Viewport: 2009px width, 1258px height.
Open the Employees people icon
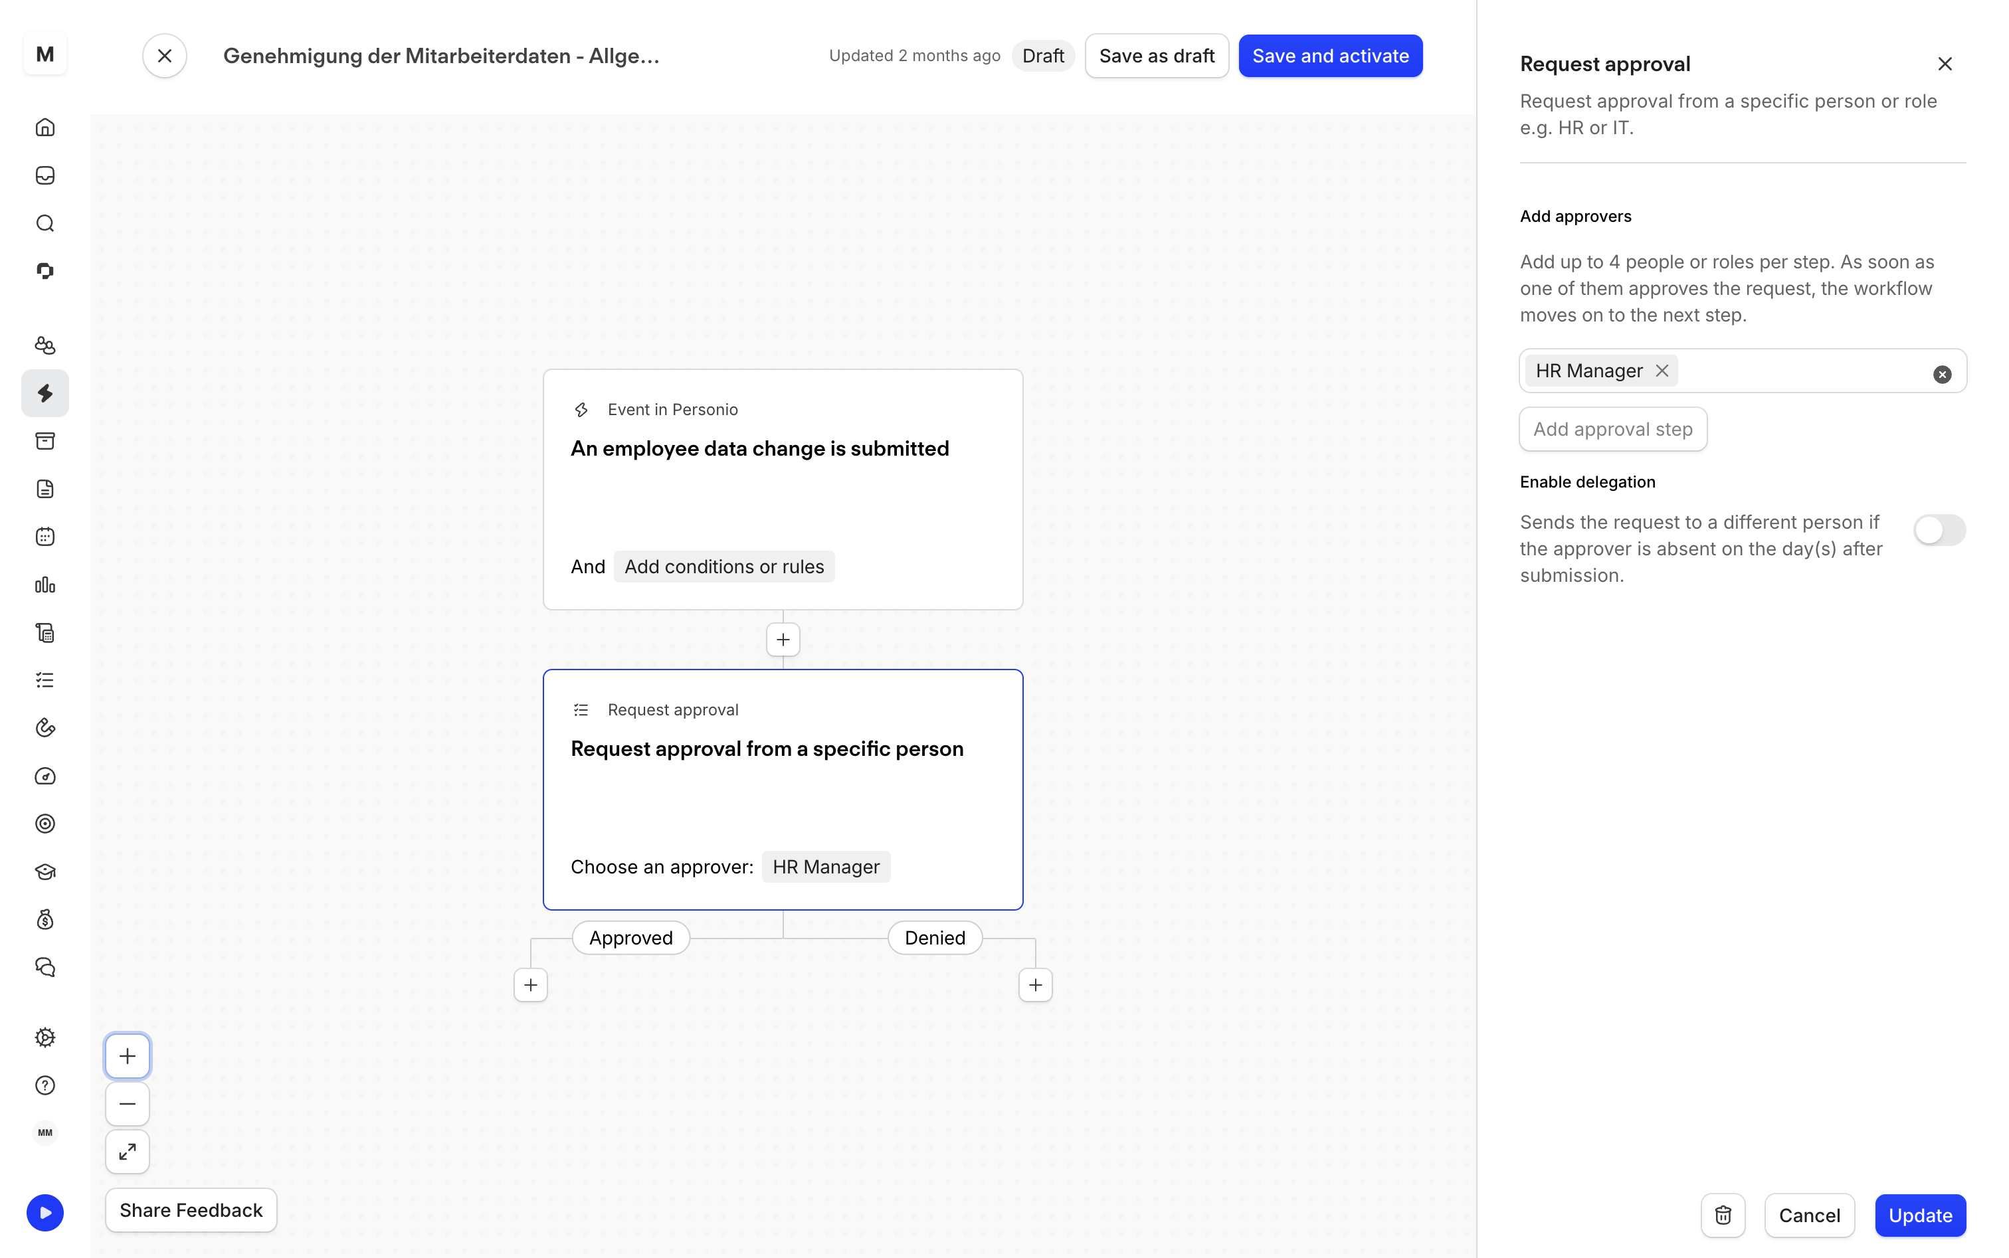[45, 345]
